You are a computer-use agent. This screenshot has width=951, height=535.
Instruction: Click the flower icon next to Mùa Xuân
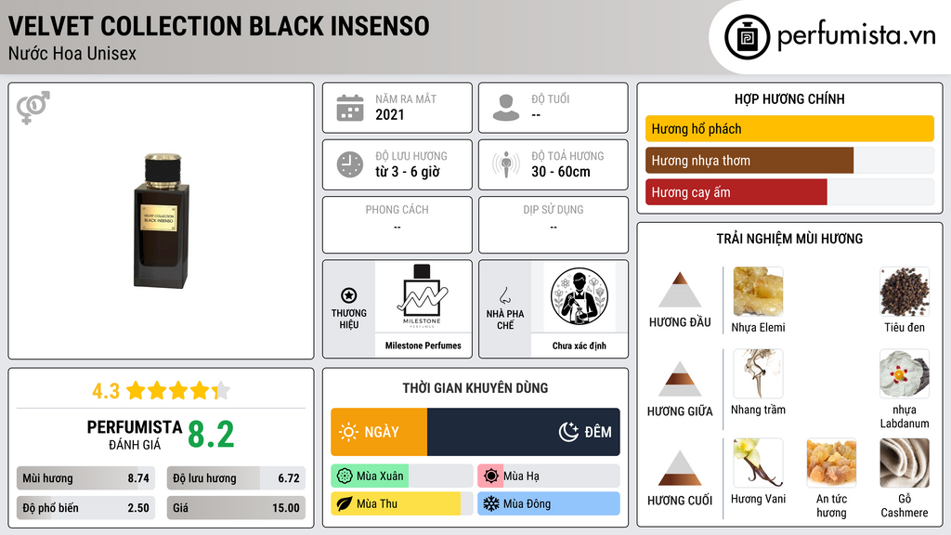[345, 476]
